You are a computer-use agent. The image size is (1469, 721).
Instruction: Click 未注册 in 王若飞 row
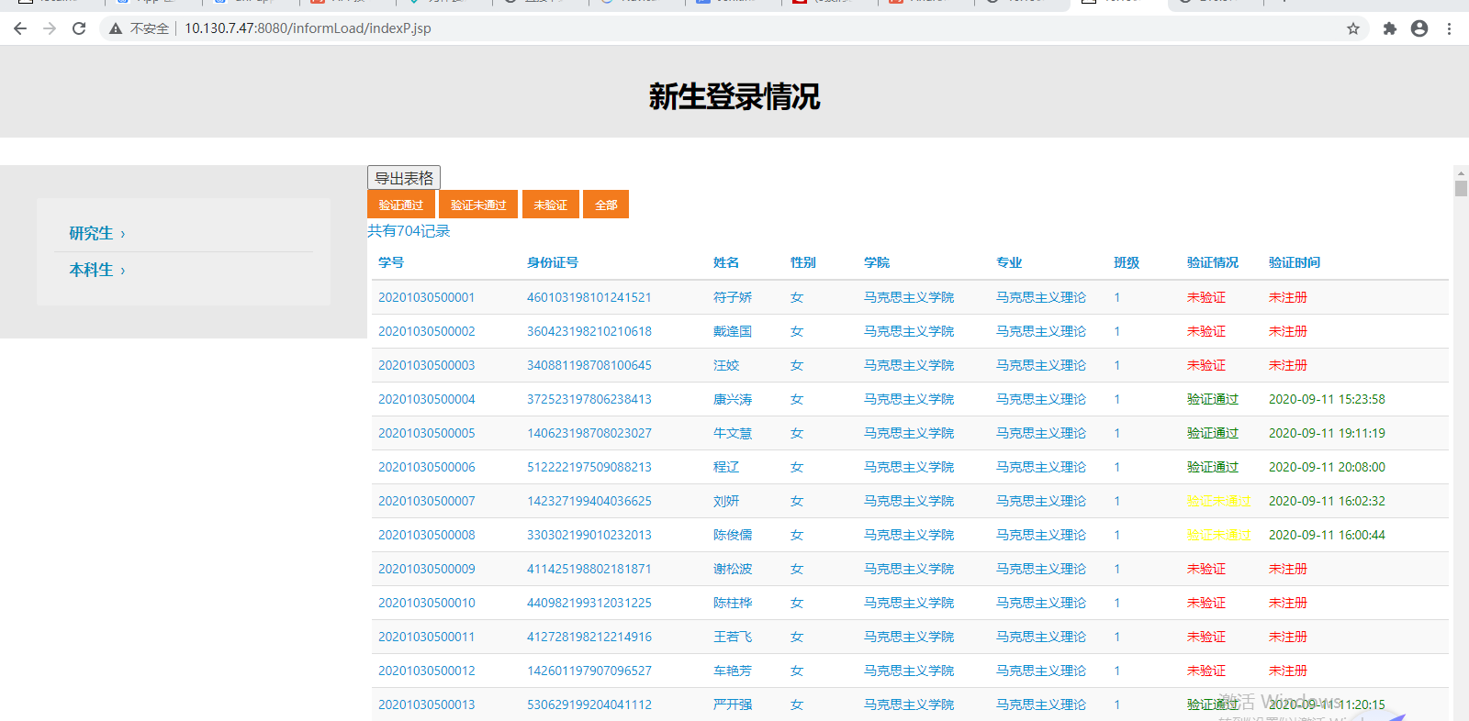pyautogui.click(x=1288, y=637)
